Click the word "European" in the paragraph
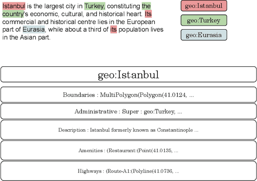Image resolution: width=257 pixels, height=181 pixels. tap(141, 22)
